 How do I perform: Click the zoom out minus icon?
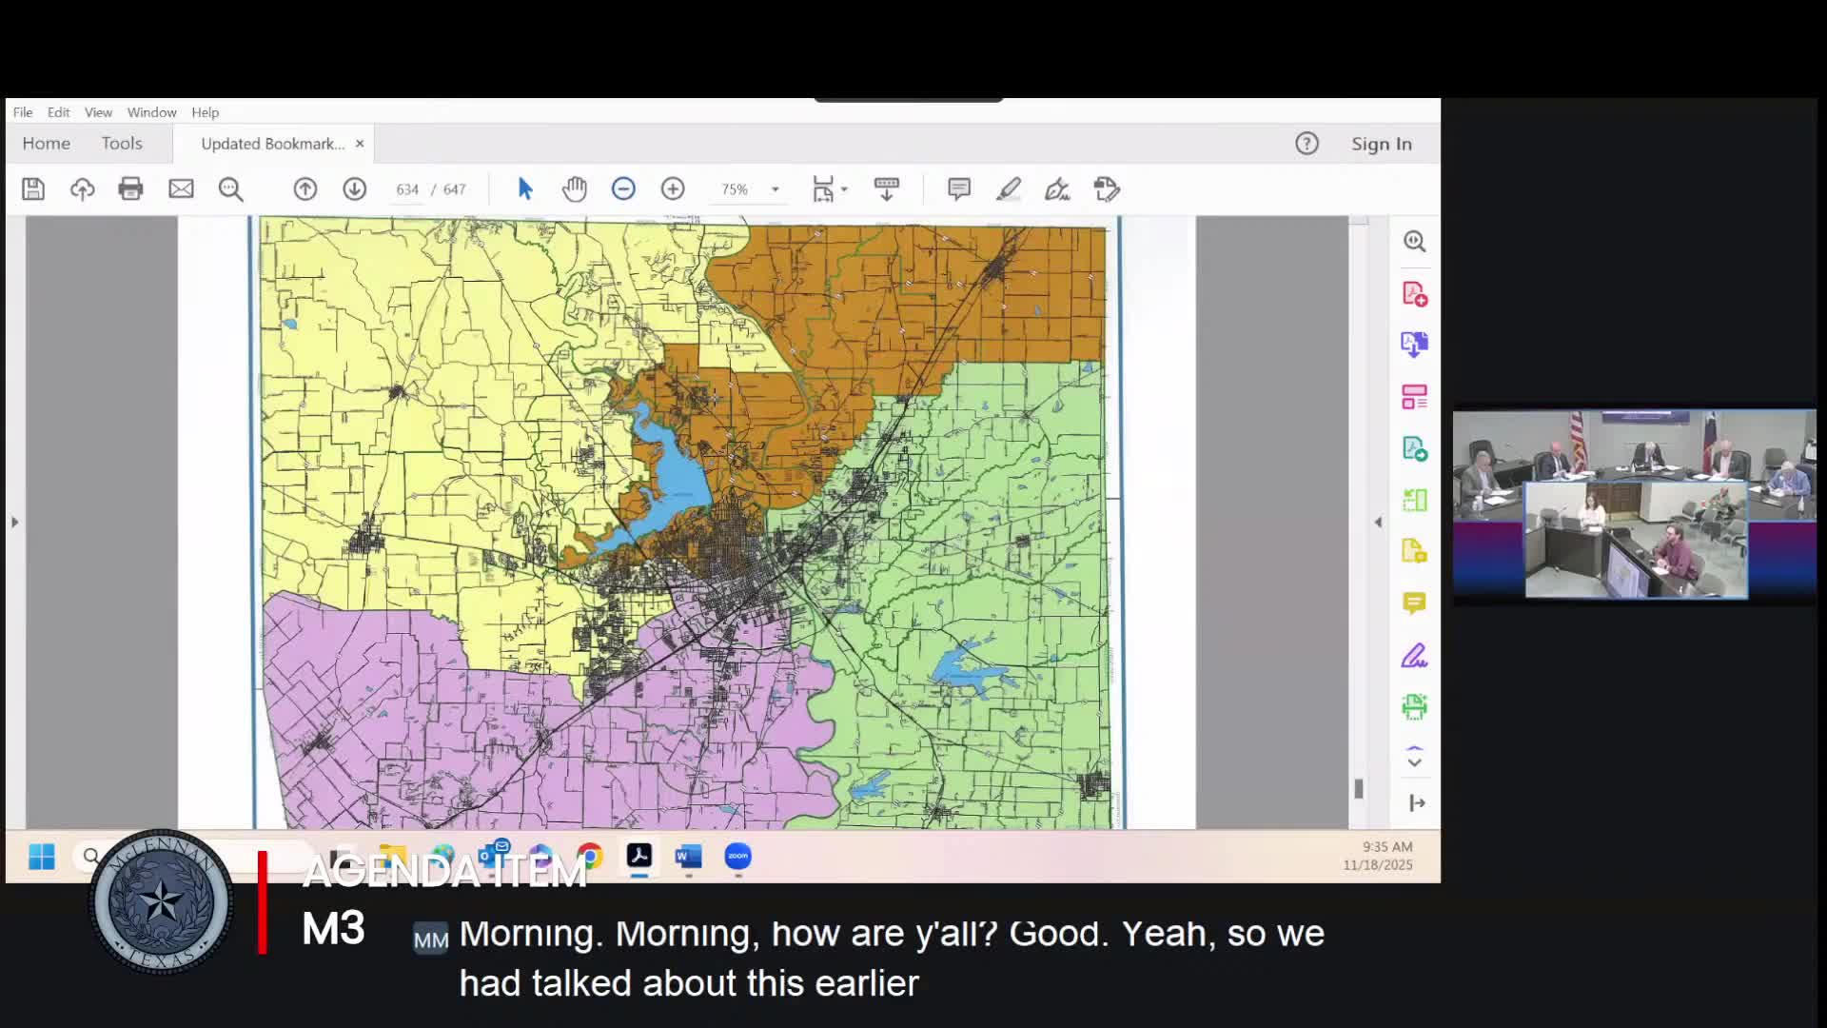[623, 189]
